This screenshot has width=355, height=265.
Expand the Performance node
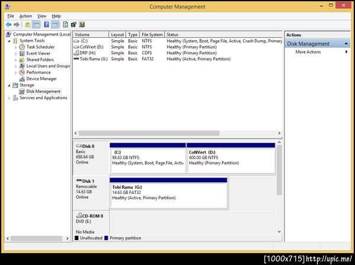pyautogui.click(x=15, y=73)
